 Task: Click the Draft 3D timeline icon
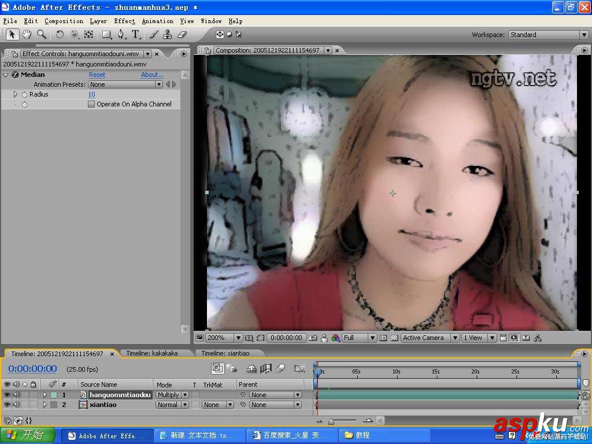point(231,368)
